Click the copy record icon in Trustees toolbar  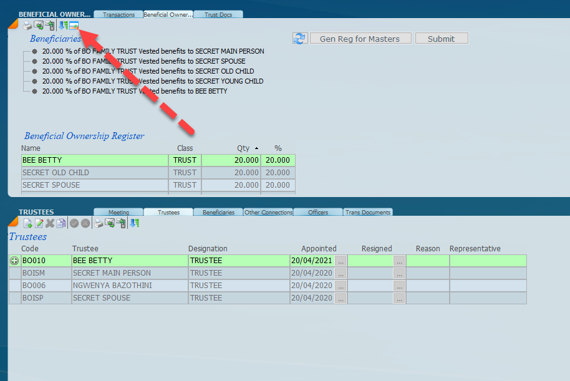(61, 223)
